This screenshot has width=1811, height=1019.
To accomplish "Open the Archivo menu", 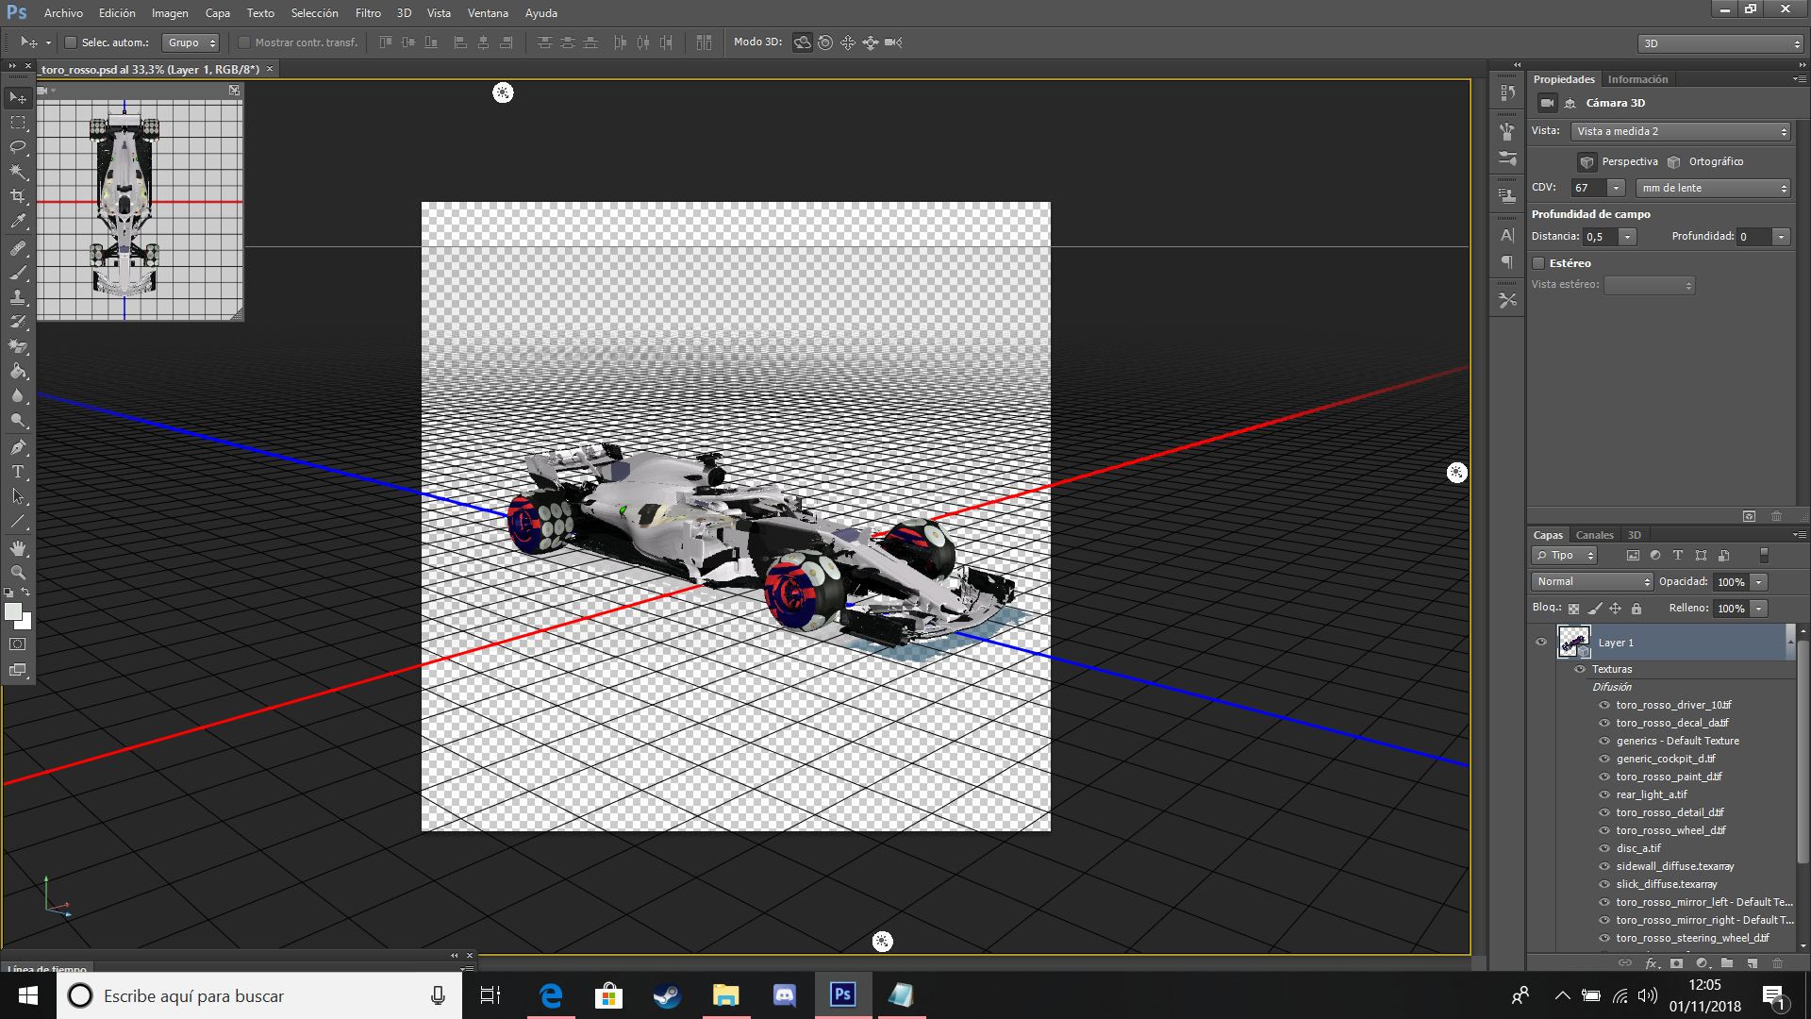I will 63,13.
